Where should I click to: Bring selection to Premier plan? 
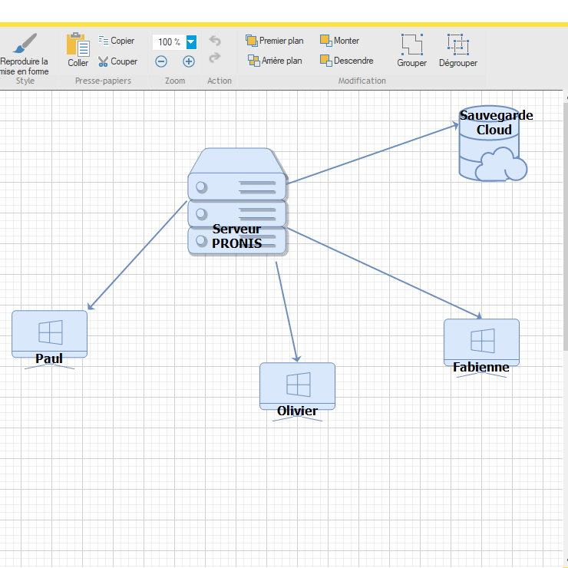pyautogui.click(x=275, y=41)
